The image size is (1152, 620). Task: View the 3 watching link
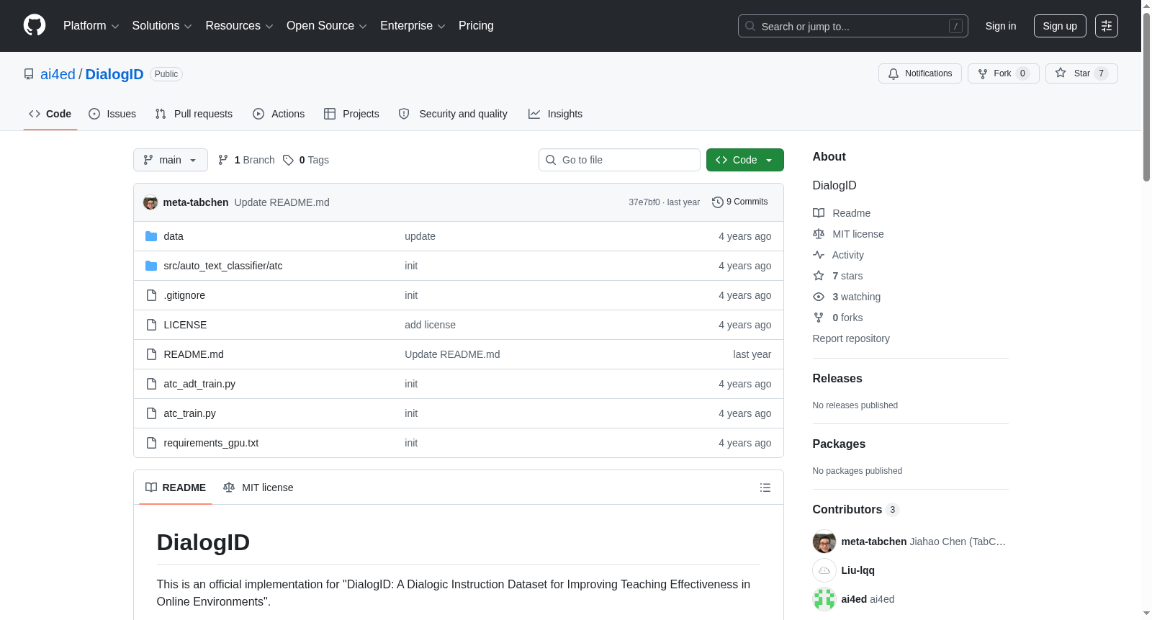(847, 297)
